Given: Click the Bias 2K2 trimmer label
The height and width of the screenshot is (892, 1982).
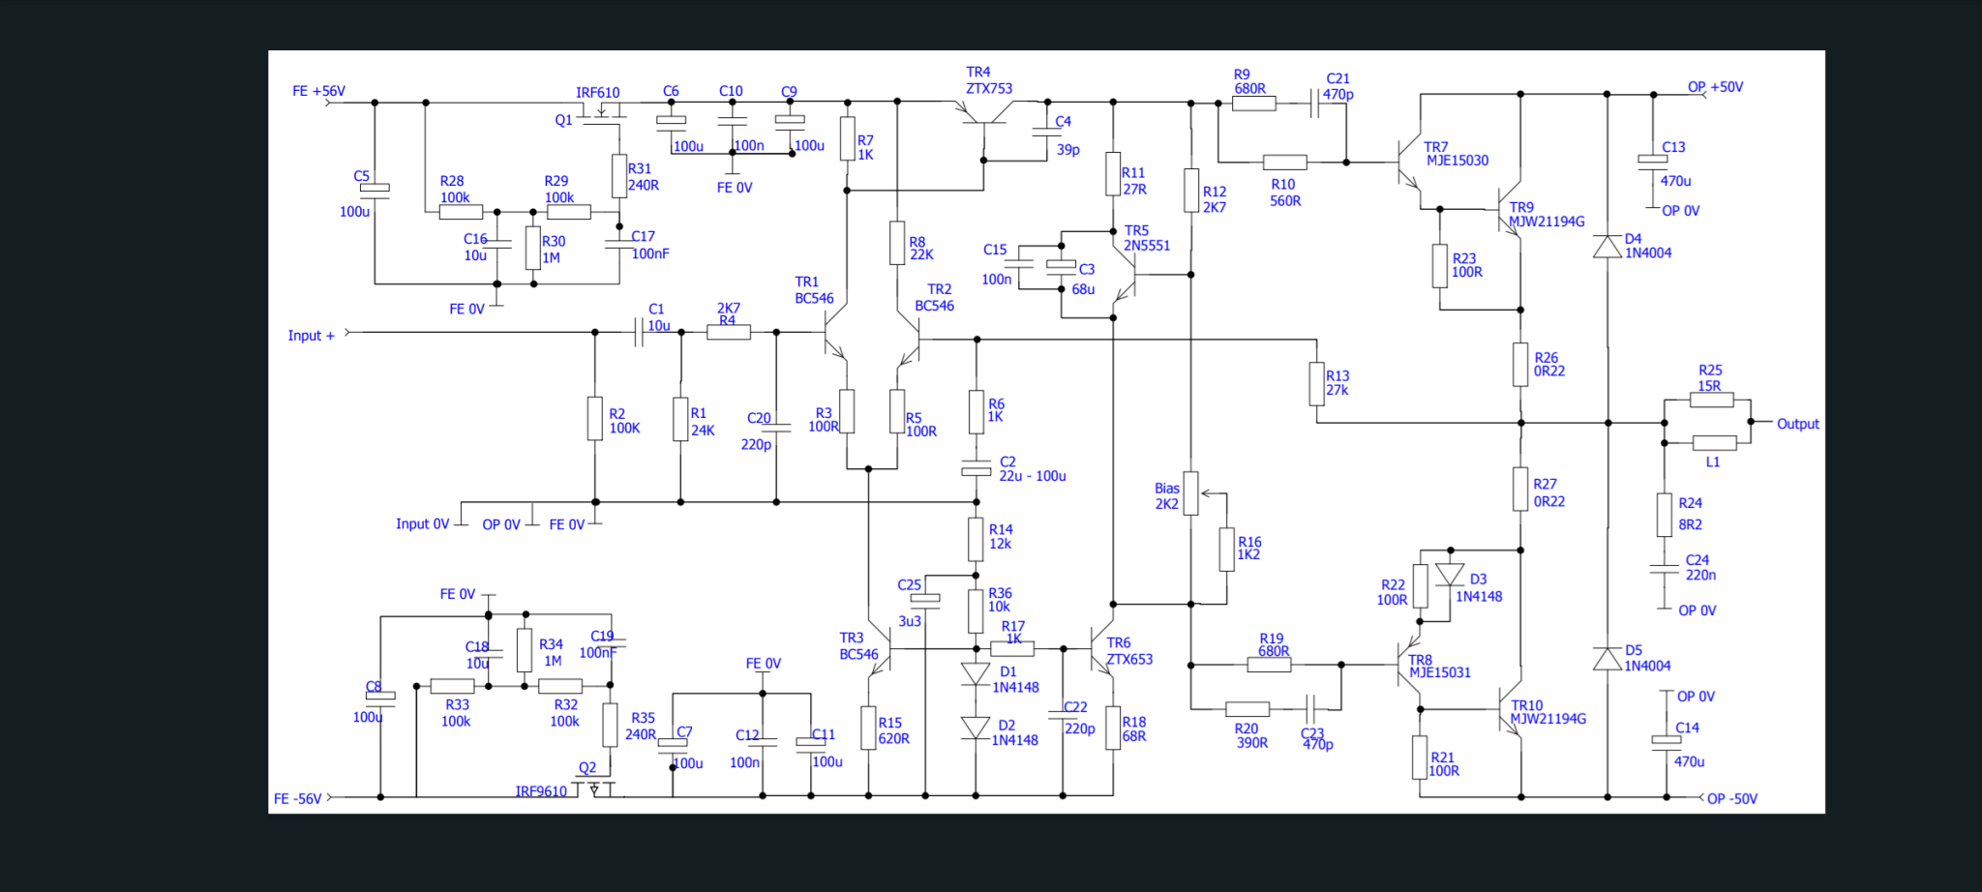Looking at the screenshot, I should click(x=1167, y=496).
